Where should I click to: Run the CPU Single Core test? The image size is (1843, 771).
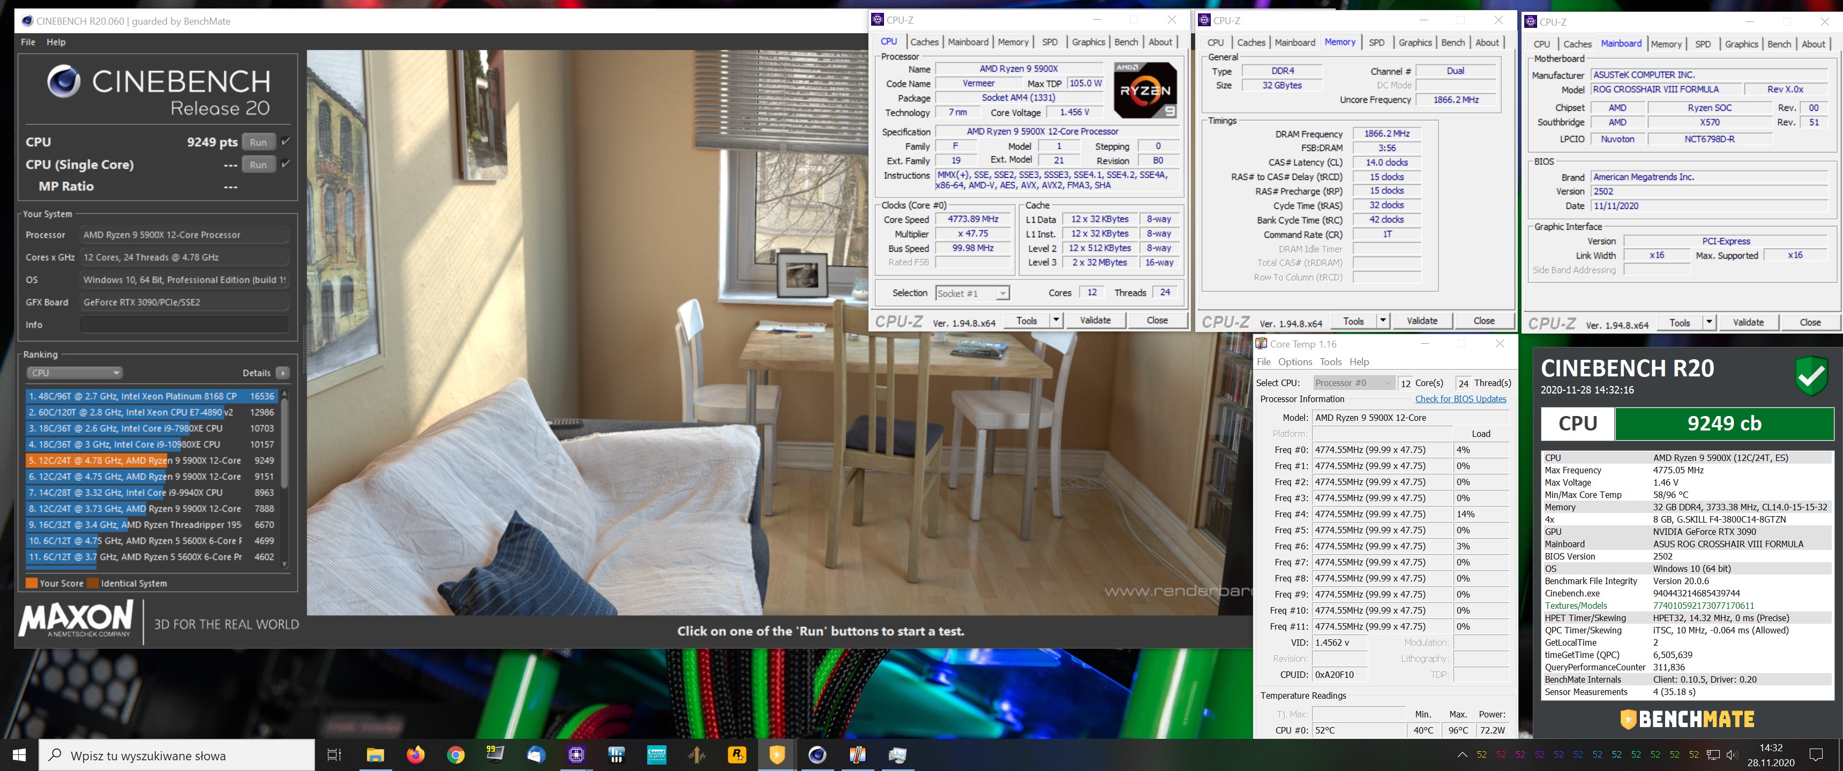point(258,164)
